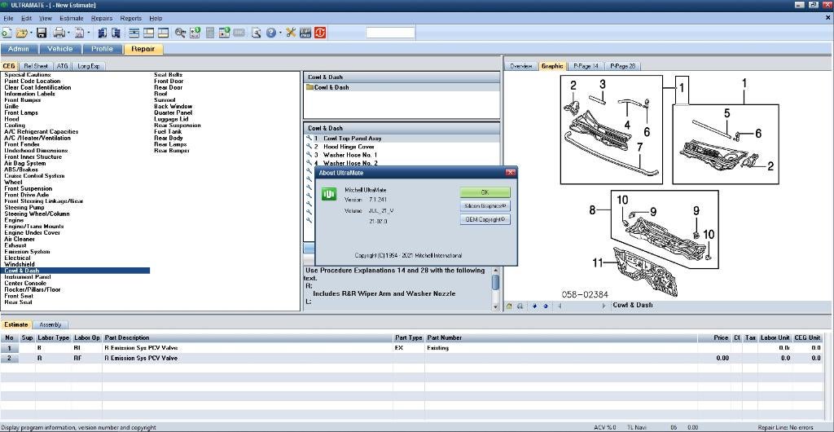Select the Ref Sheet tab
834x432 pixels.
36,67
